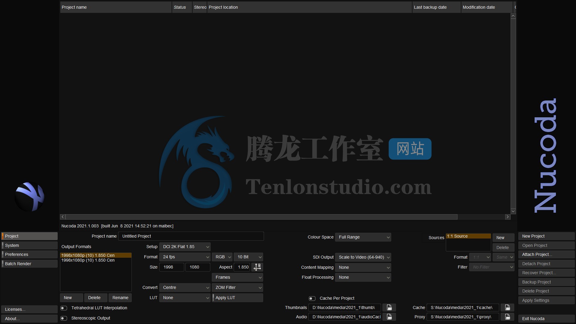
Task: Click the Open Project button
Action: pyautogui.click(x=547, y=245)
